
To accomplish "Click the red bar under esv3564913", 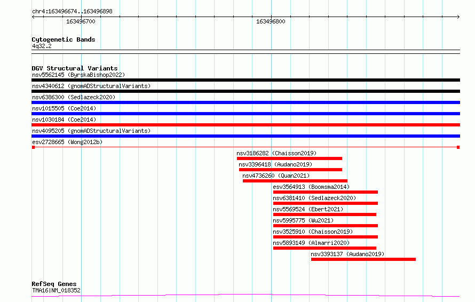I will click(x=326, y=192).
